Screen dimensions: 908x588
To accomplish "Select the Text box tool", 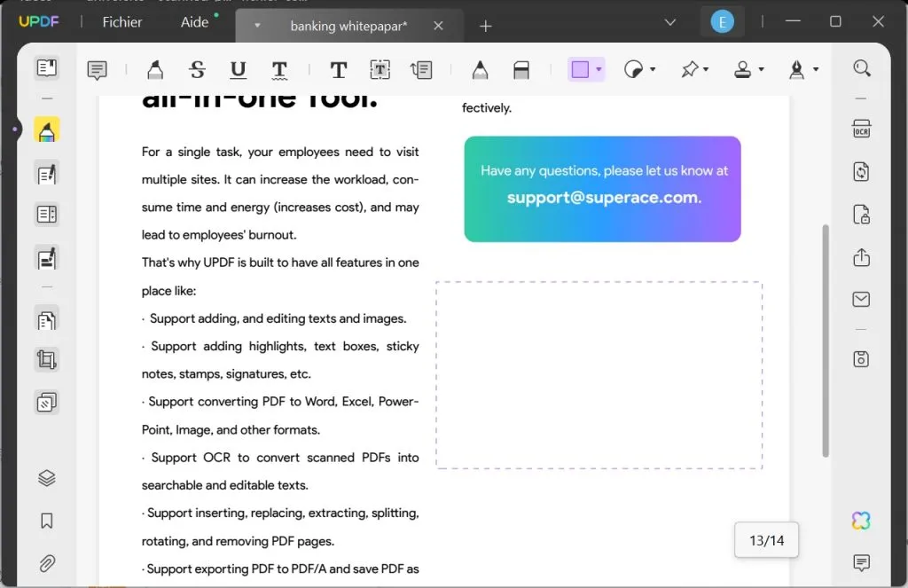I will pos(380,70).
